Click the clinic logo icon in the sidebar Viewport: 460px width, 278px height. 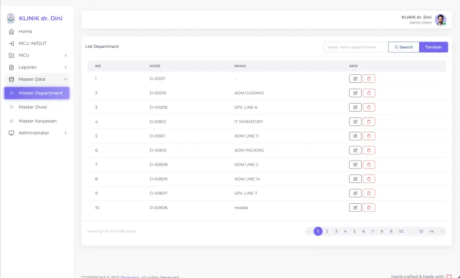click(11, 18)
